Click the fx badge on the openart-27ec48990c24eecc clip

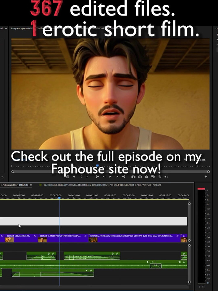click(177, 236)
